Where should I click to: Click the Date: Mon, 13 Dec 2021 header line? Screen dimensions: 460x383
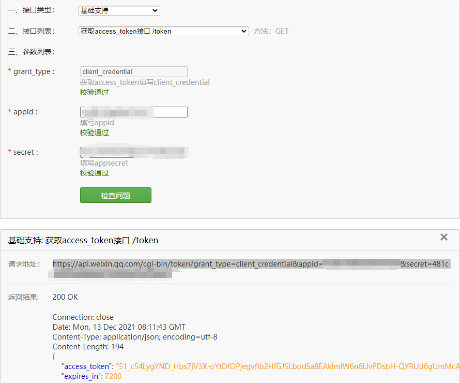pos(119,327)
